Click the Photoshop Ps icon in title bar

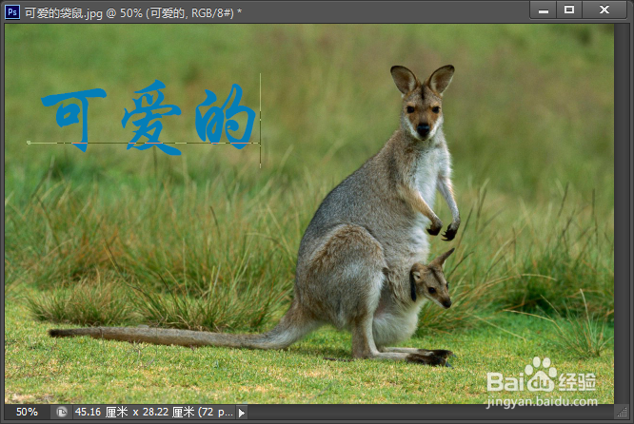pyautogui.click(x=12, y=11)
